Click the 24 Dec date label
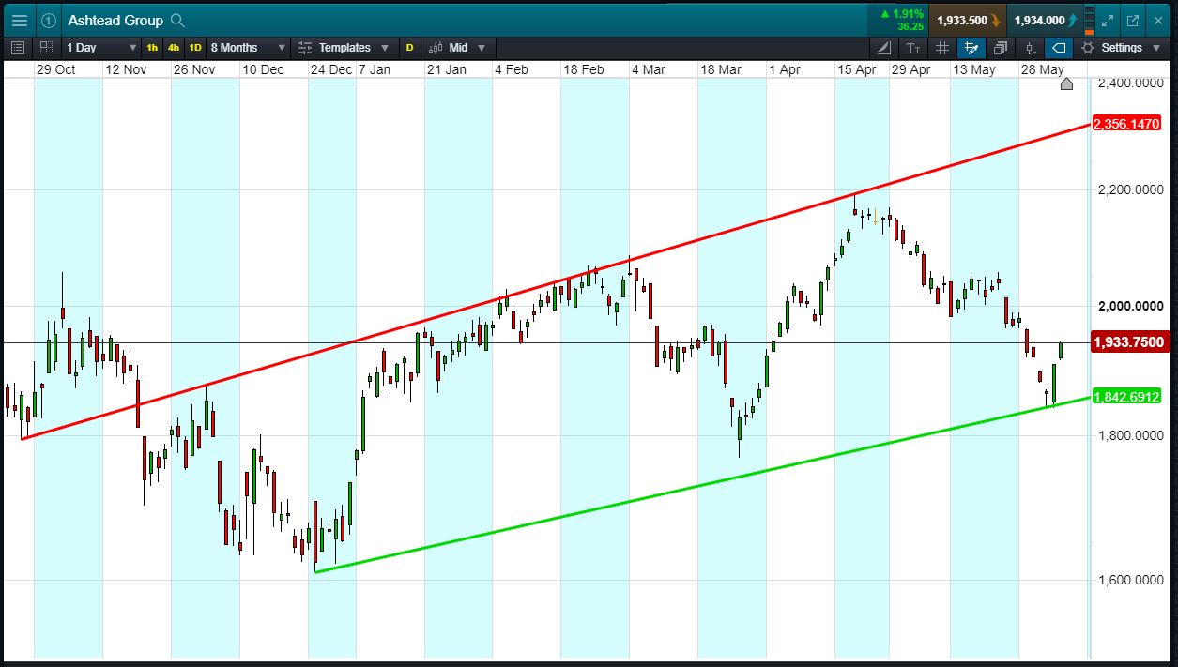This screenshot has height=667, width=1178. [331, 69]
